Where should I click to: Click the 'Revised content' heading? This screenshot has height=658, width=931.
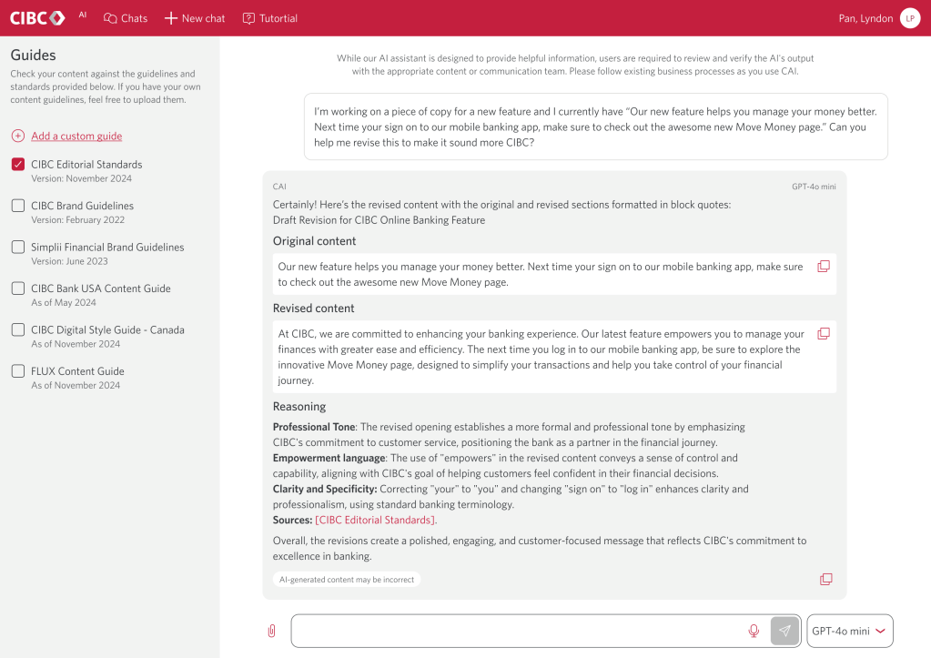coord(313,309)
